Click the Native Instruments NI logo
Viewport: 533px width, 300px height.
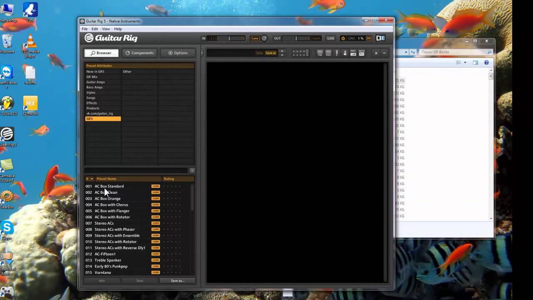(x=380, y=38)
